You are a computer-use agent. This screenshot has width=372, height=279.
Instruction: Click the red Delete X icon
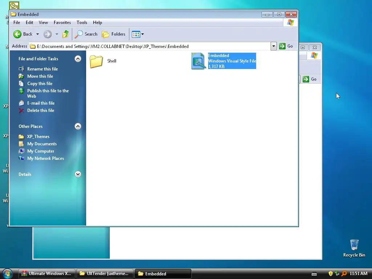coord(21,110)
